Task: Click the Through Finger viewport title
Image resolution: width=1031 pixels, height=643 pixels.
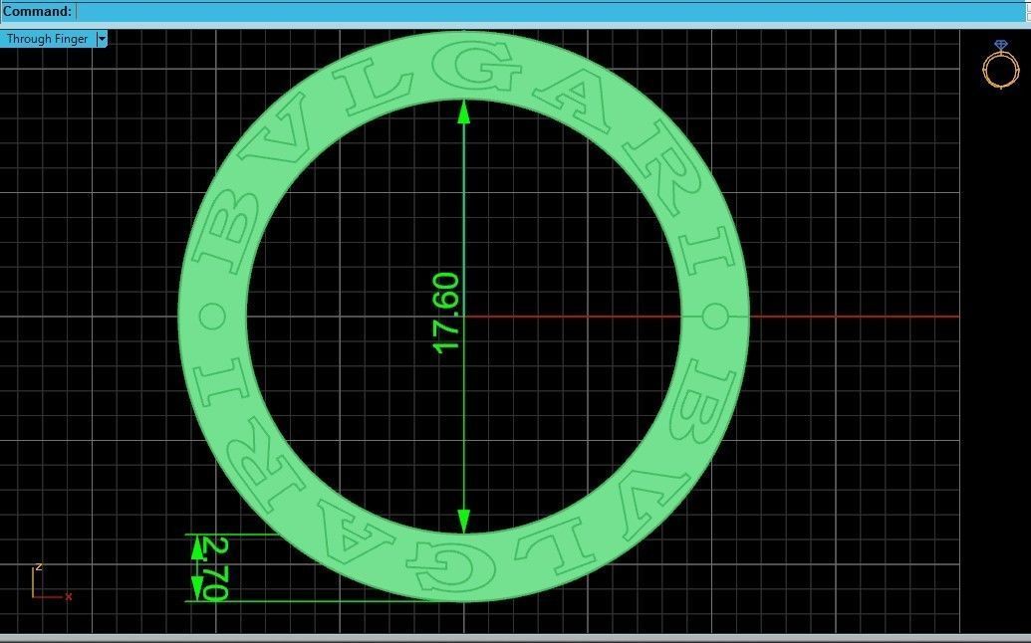Action: pos(48,39)
